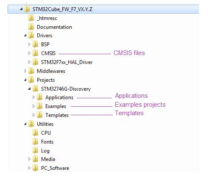Expand the Examples folder node
Viewport: 208px width, 183px height.
coord(33,106)
